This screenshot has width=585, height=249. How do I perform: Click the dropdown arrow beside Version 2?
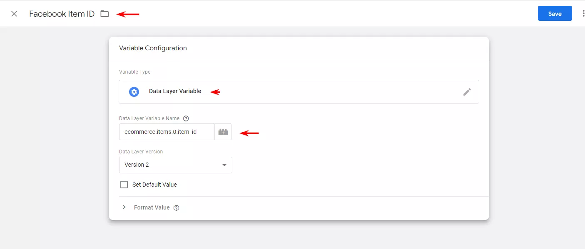pyautogui.click(x=224, y=165)
